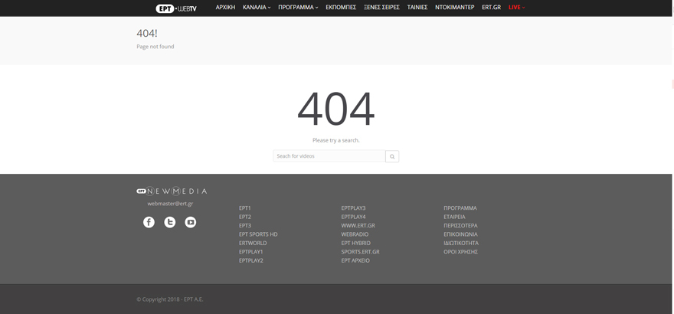This screenshot has height=314, width=674.
Task: Open the ΤΑΙΝΙΕΣ section
Action: 417,7
